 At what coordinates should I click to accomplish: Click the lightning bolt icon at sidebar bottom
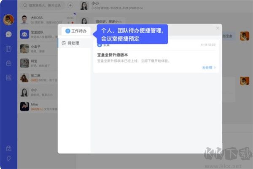click(8, 159)
